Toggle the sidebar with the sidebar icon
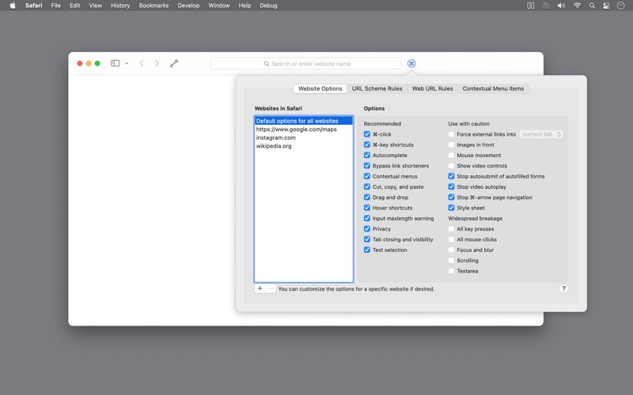This screenshot has width=633, height=395. point(116,63)
